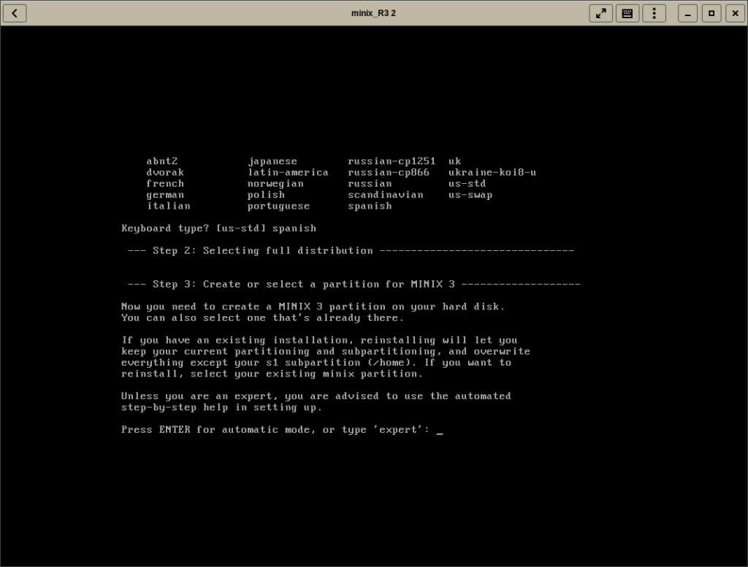Viewport: 748px width, 567px height.
Task: Click the line 'Now you need to create a MINIX 3 partition'
Action: pos(313,306)
